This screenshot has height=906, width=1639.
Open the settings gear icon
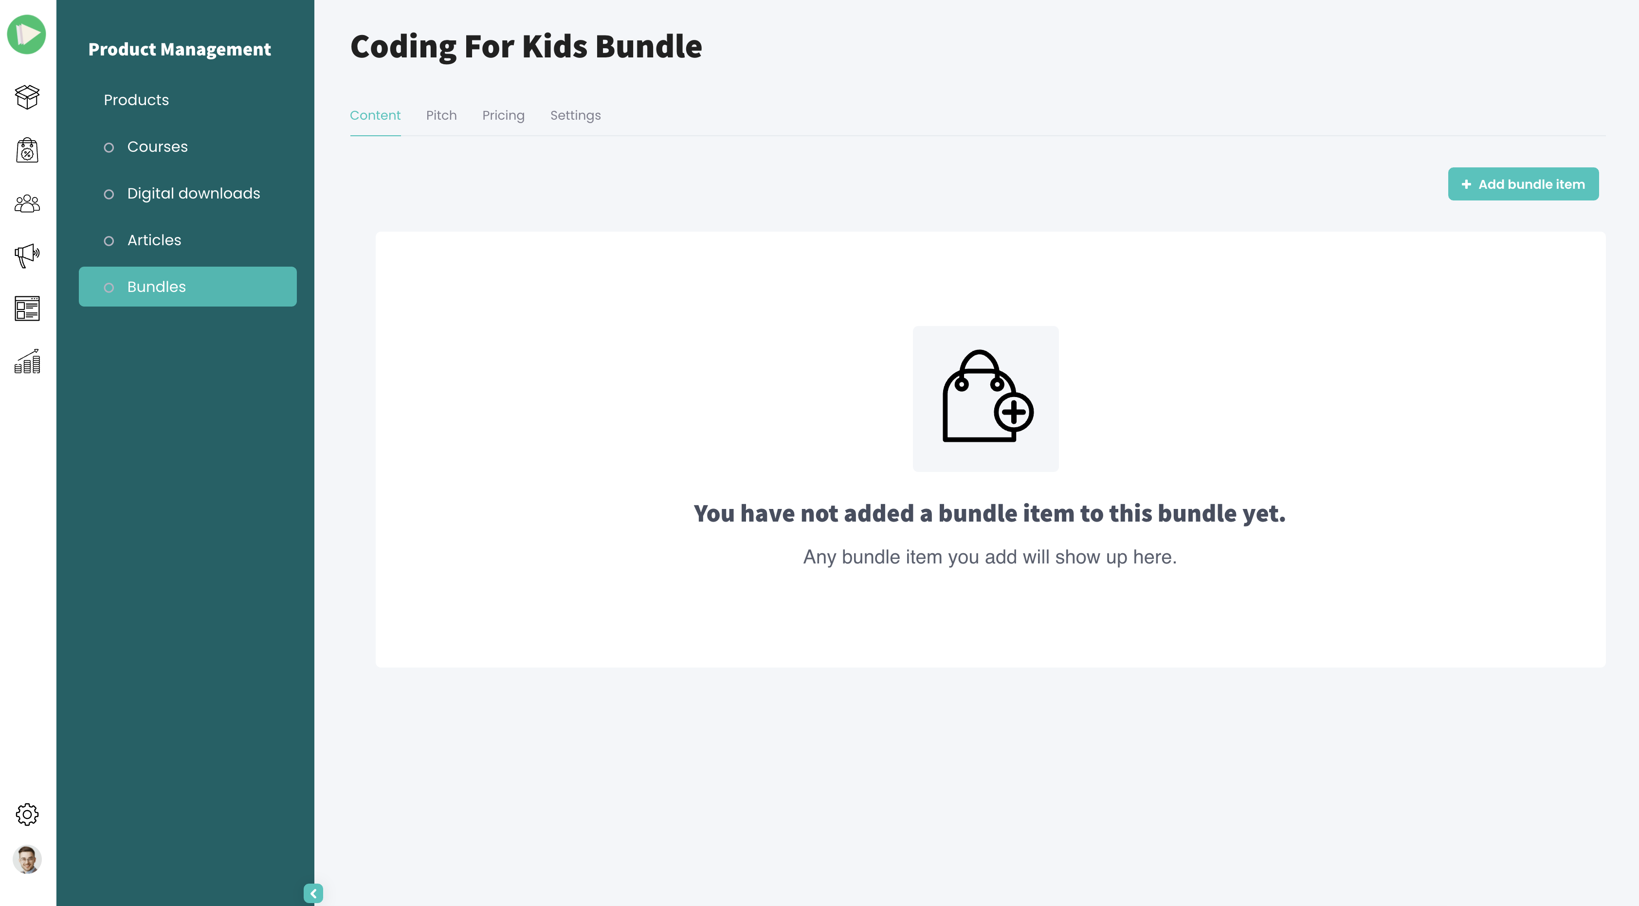pyautogui.click(x=27, y=815)
